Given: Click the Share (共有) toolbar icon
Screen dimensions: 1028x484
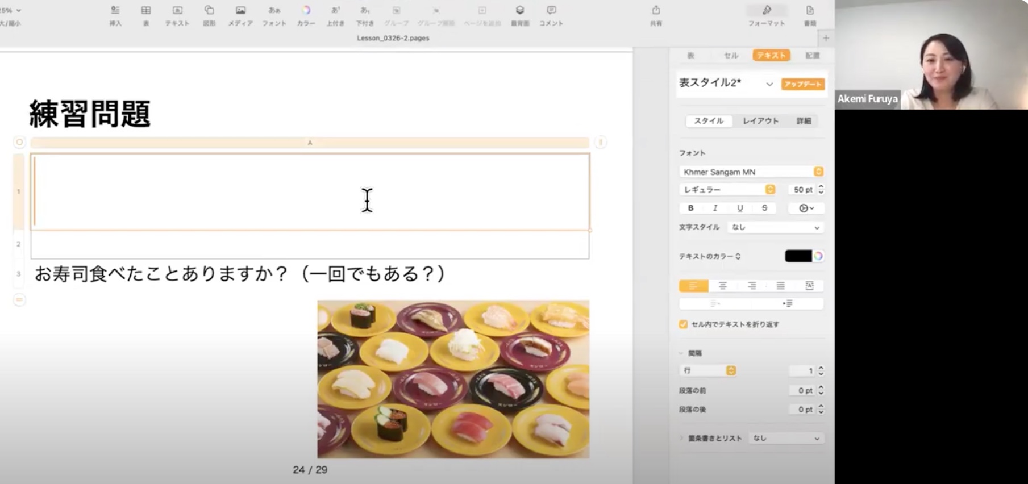Looking at the screenshot, I should [656, 15].
